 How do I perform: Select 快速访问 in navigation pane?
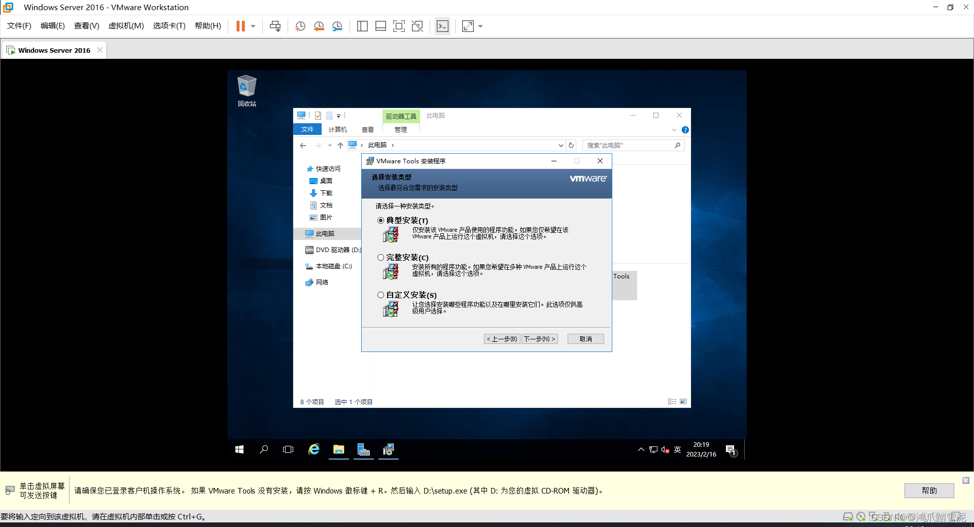pyautogui.click(x=324, y=168)
